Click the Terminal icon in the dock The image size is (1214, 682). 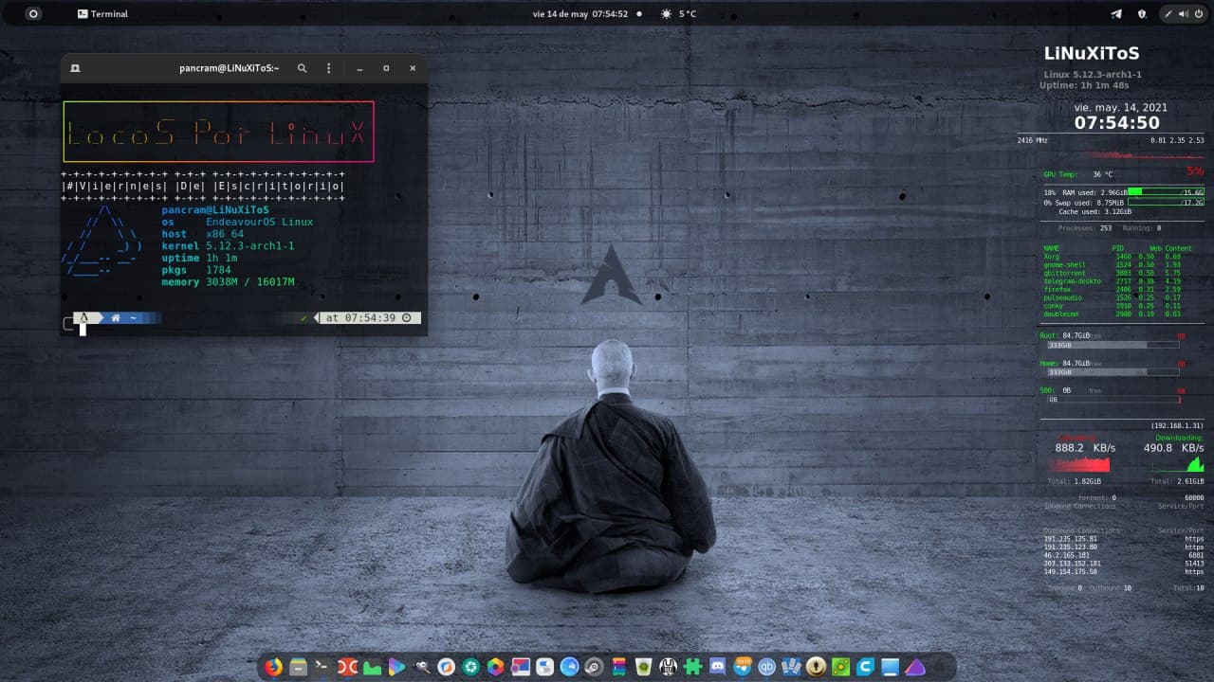[322, 667]
